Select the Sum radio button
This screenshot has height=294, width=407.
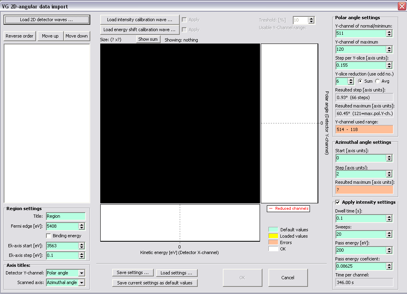pos(360,81)
